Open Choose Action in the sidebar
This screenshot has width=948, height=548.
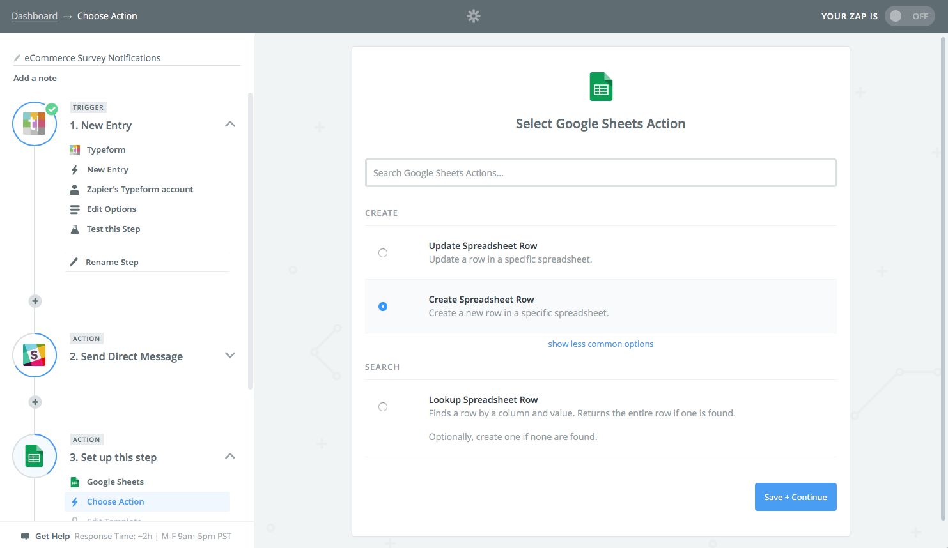(x=115, y=502)
